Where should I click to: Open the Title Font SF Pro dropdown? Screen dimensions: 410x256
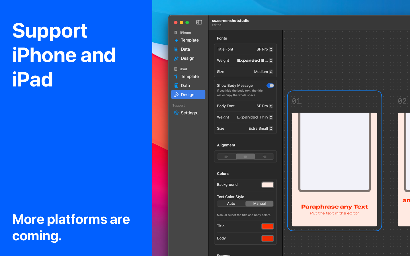coord(265,49)
